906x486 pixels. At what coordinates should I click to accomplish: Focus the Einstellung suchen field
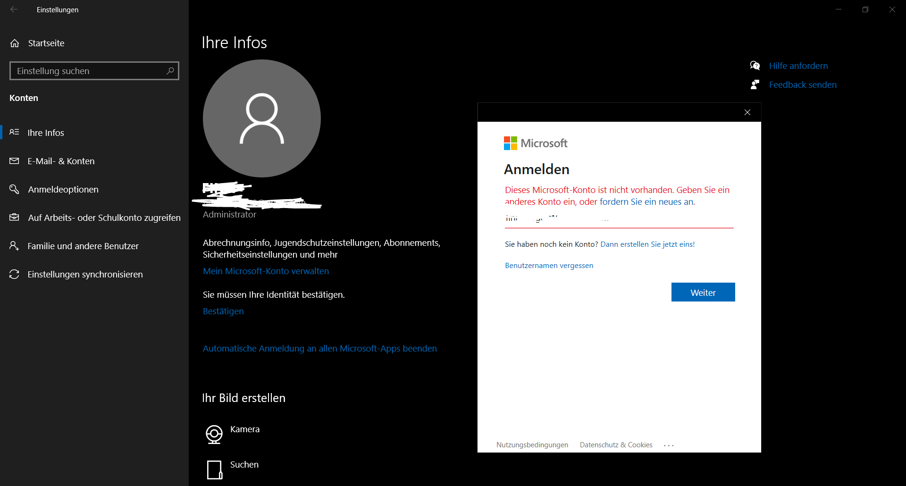point(94,71)
